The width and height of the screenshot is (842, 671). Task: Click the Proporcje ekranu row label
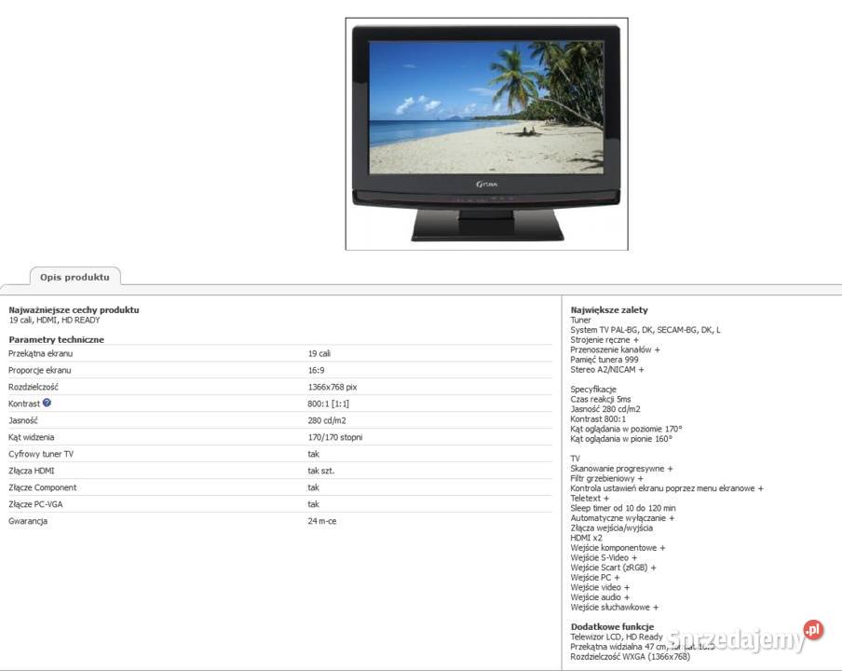(x=40, y=371)
